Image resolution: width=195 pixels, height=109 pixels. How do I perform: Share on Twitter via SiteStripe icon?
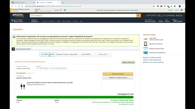pos(65,10)
